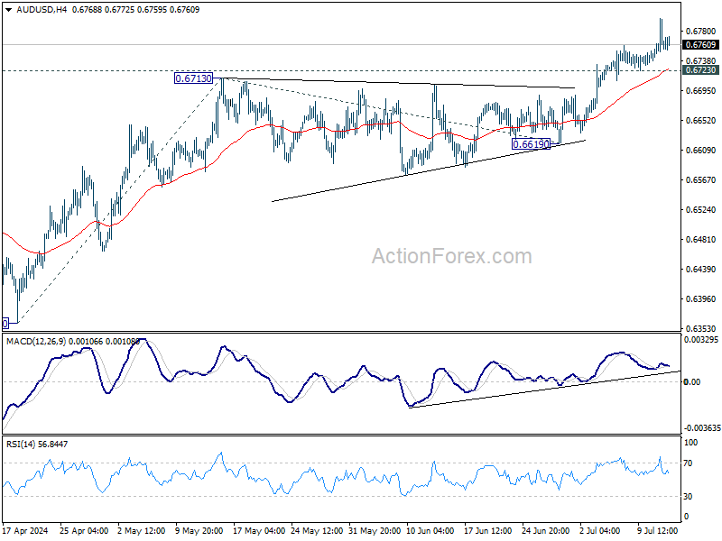Click the 0 label at the chart's bottom left
This screenshot has width=722, height=541.
pos(5,324)
